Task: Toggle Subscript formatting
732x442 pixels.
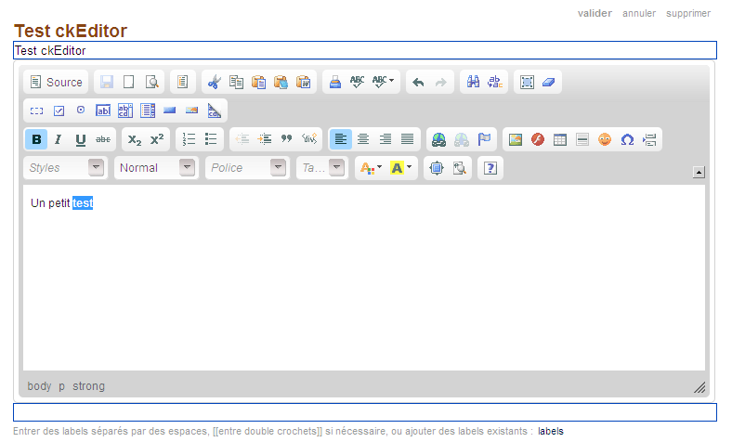Action: tap(135, 139)
